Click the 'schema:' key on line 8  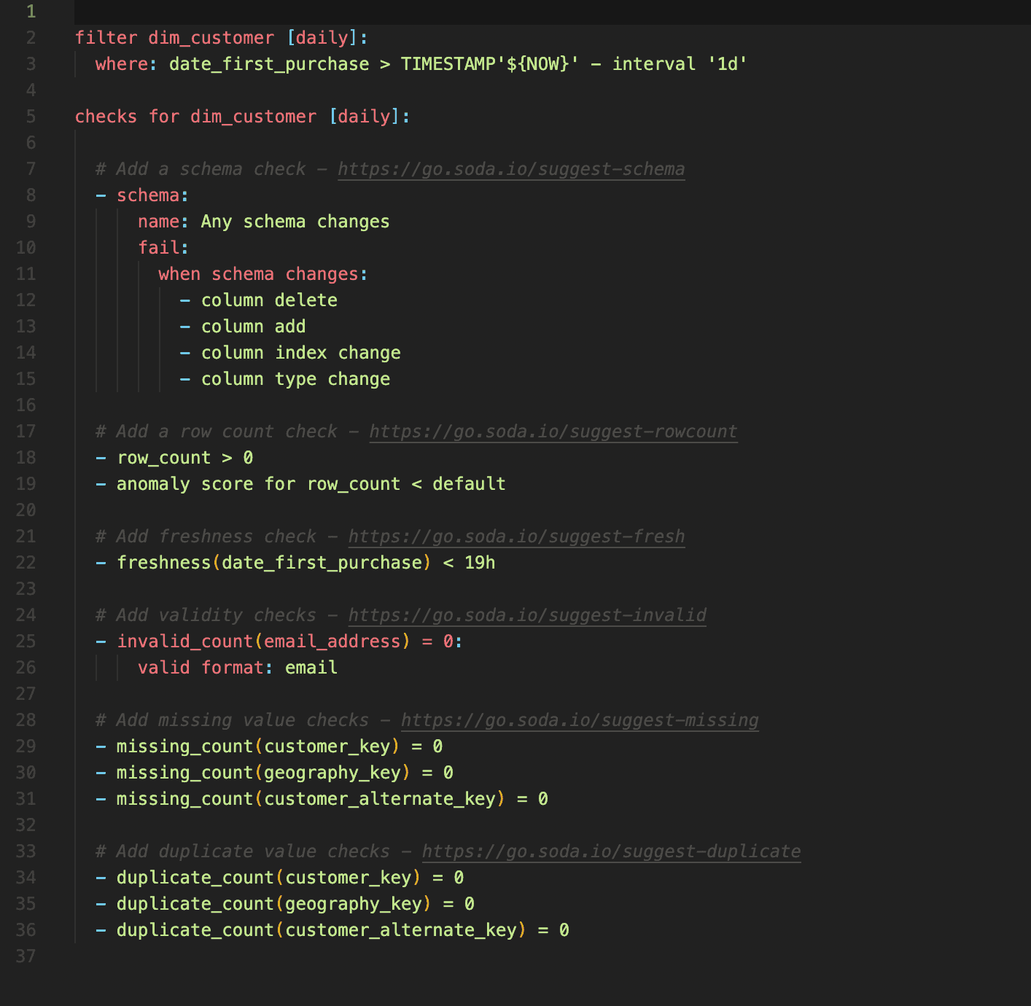[x=153, y=195]
